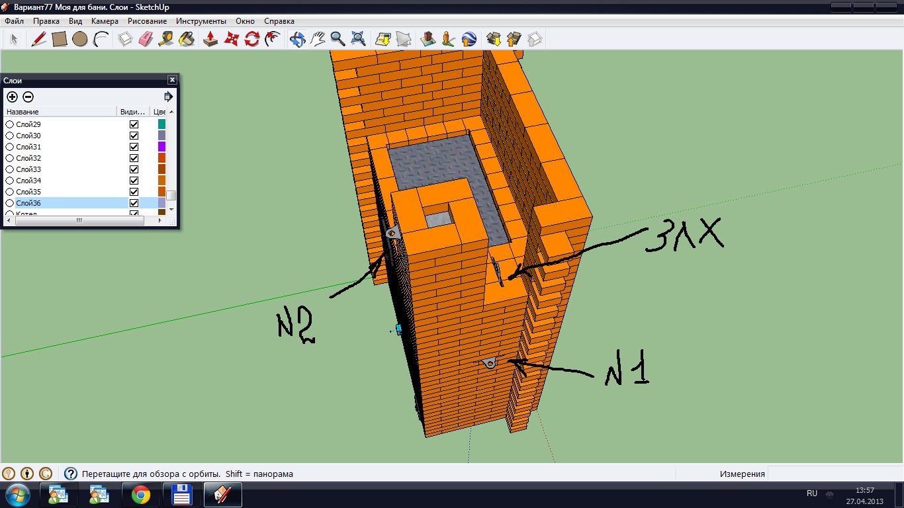Switch to the Pan hand tool
Image resolution: width=904 pixels, height=508 pixels.
[x=318, y=39]
